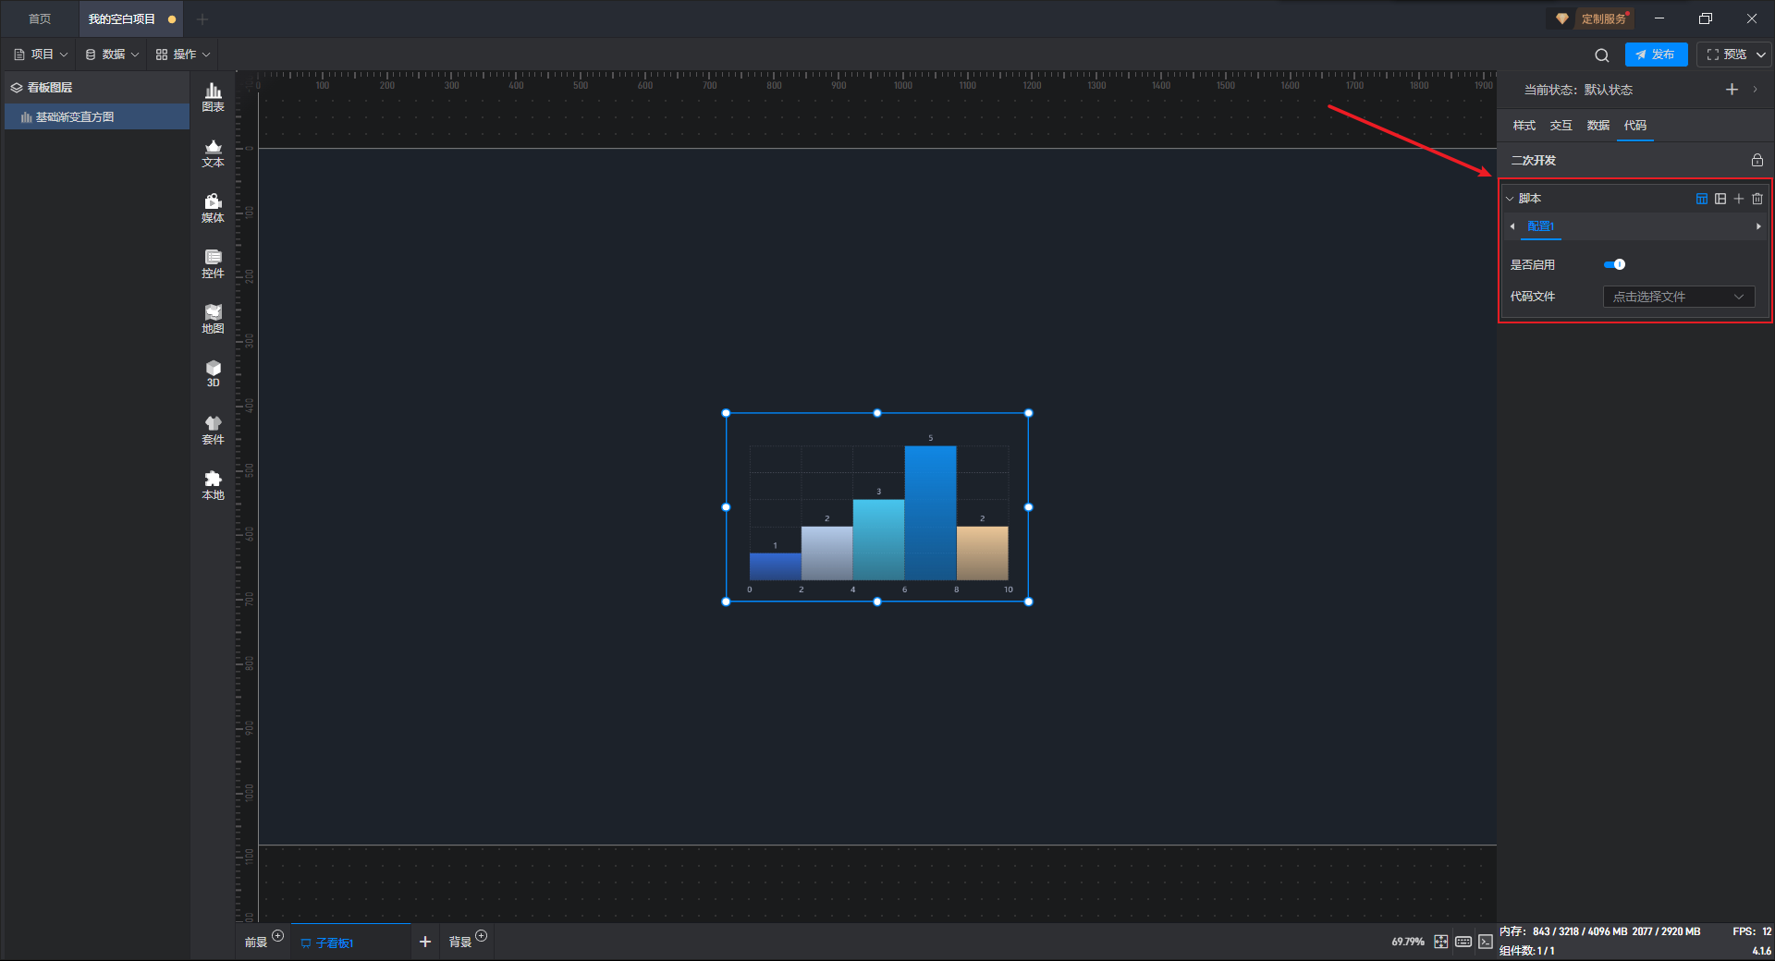1775x961 pixels.
Task: Open the 代码文件 file selection dropdown
Action: tap(1679, 297)
